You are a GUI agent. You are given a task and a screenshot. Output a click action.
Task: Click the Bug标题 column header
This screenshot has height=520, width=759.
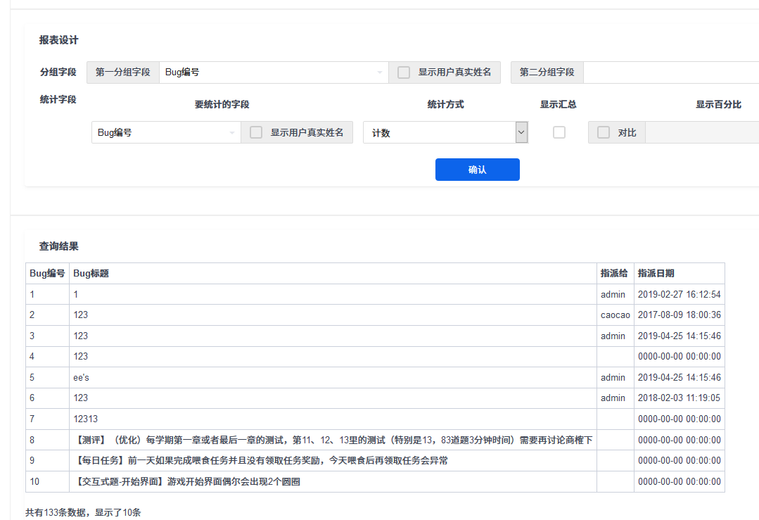pos(91,274)
